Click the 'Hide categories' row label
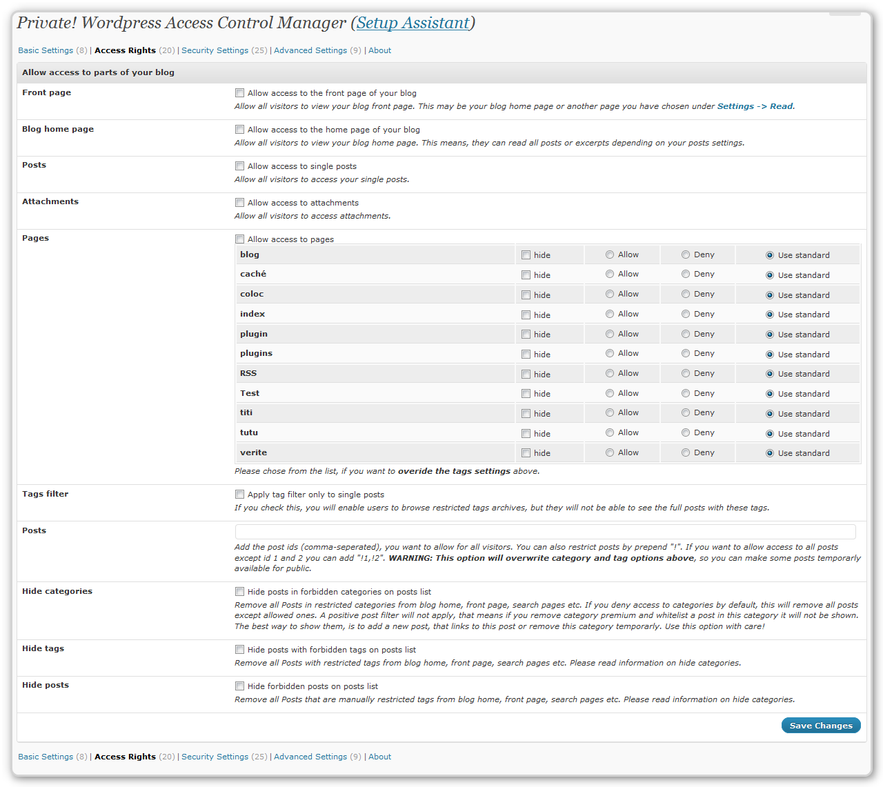The height and width of the screenshot is (787, 883). click(57, 591)
